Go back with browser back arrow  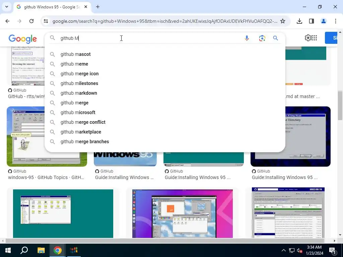point(7,21)
